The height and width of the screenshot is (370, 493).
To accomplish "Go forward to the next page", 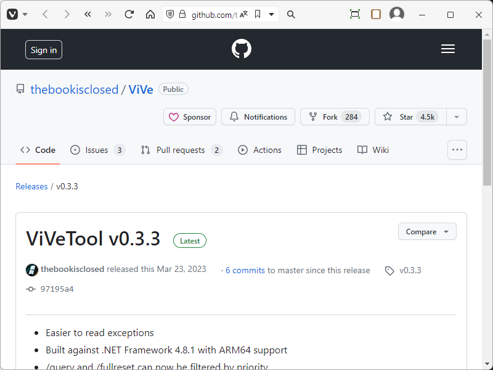I will pos(67,14).
